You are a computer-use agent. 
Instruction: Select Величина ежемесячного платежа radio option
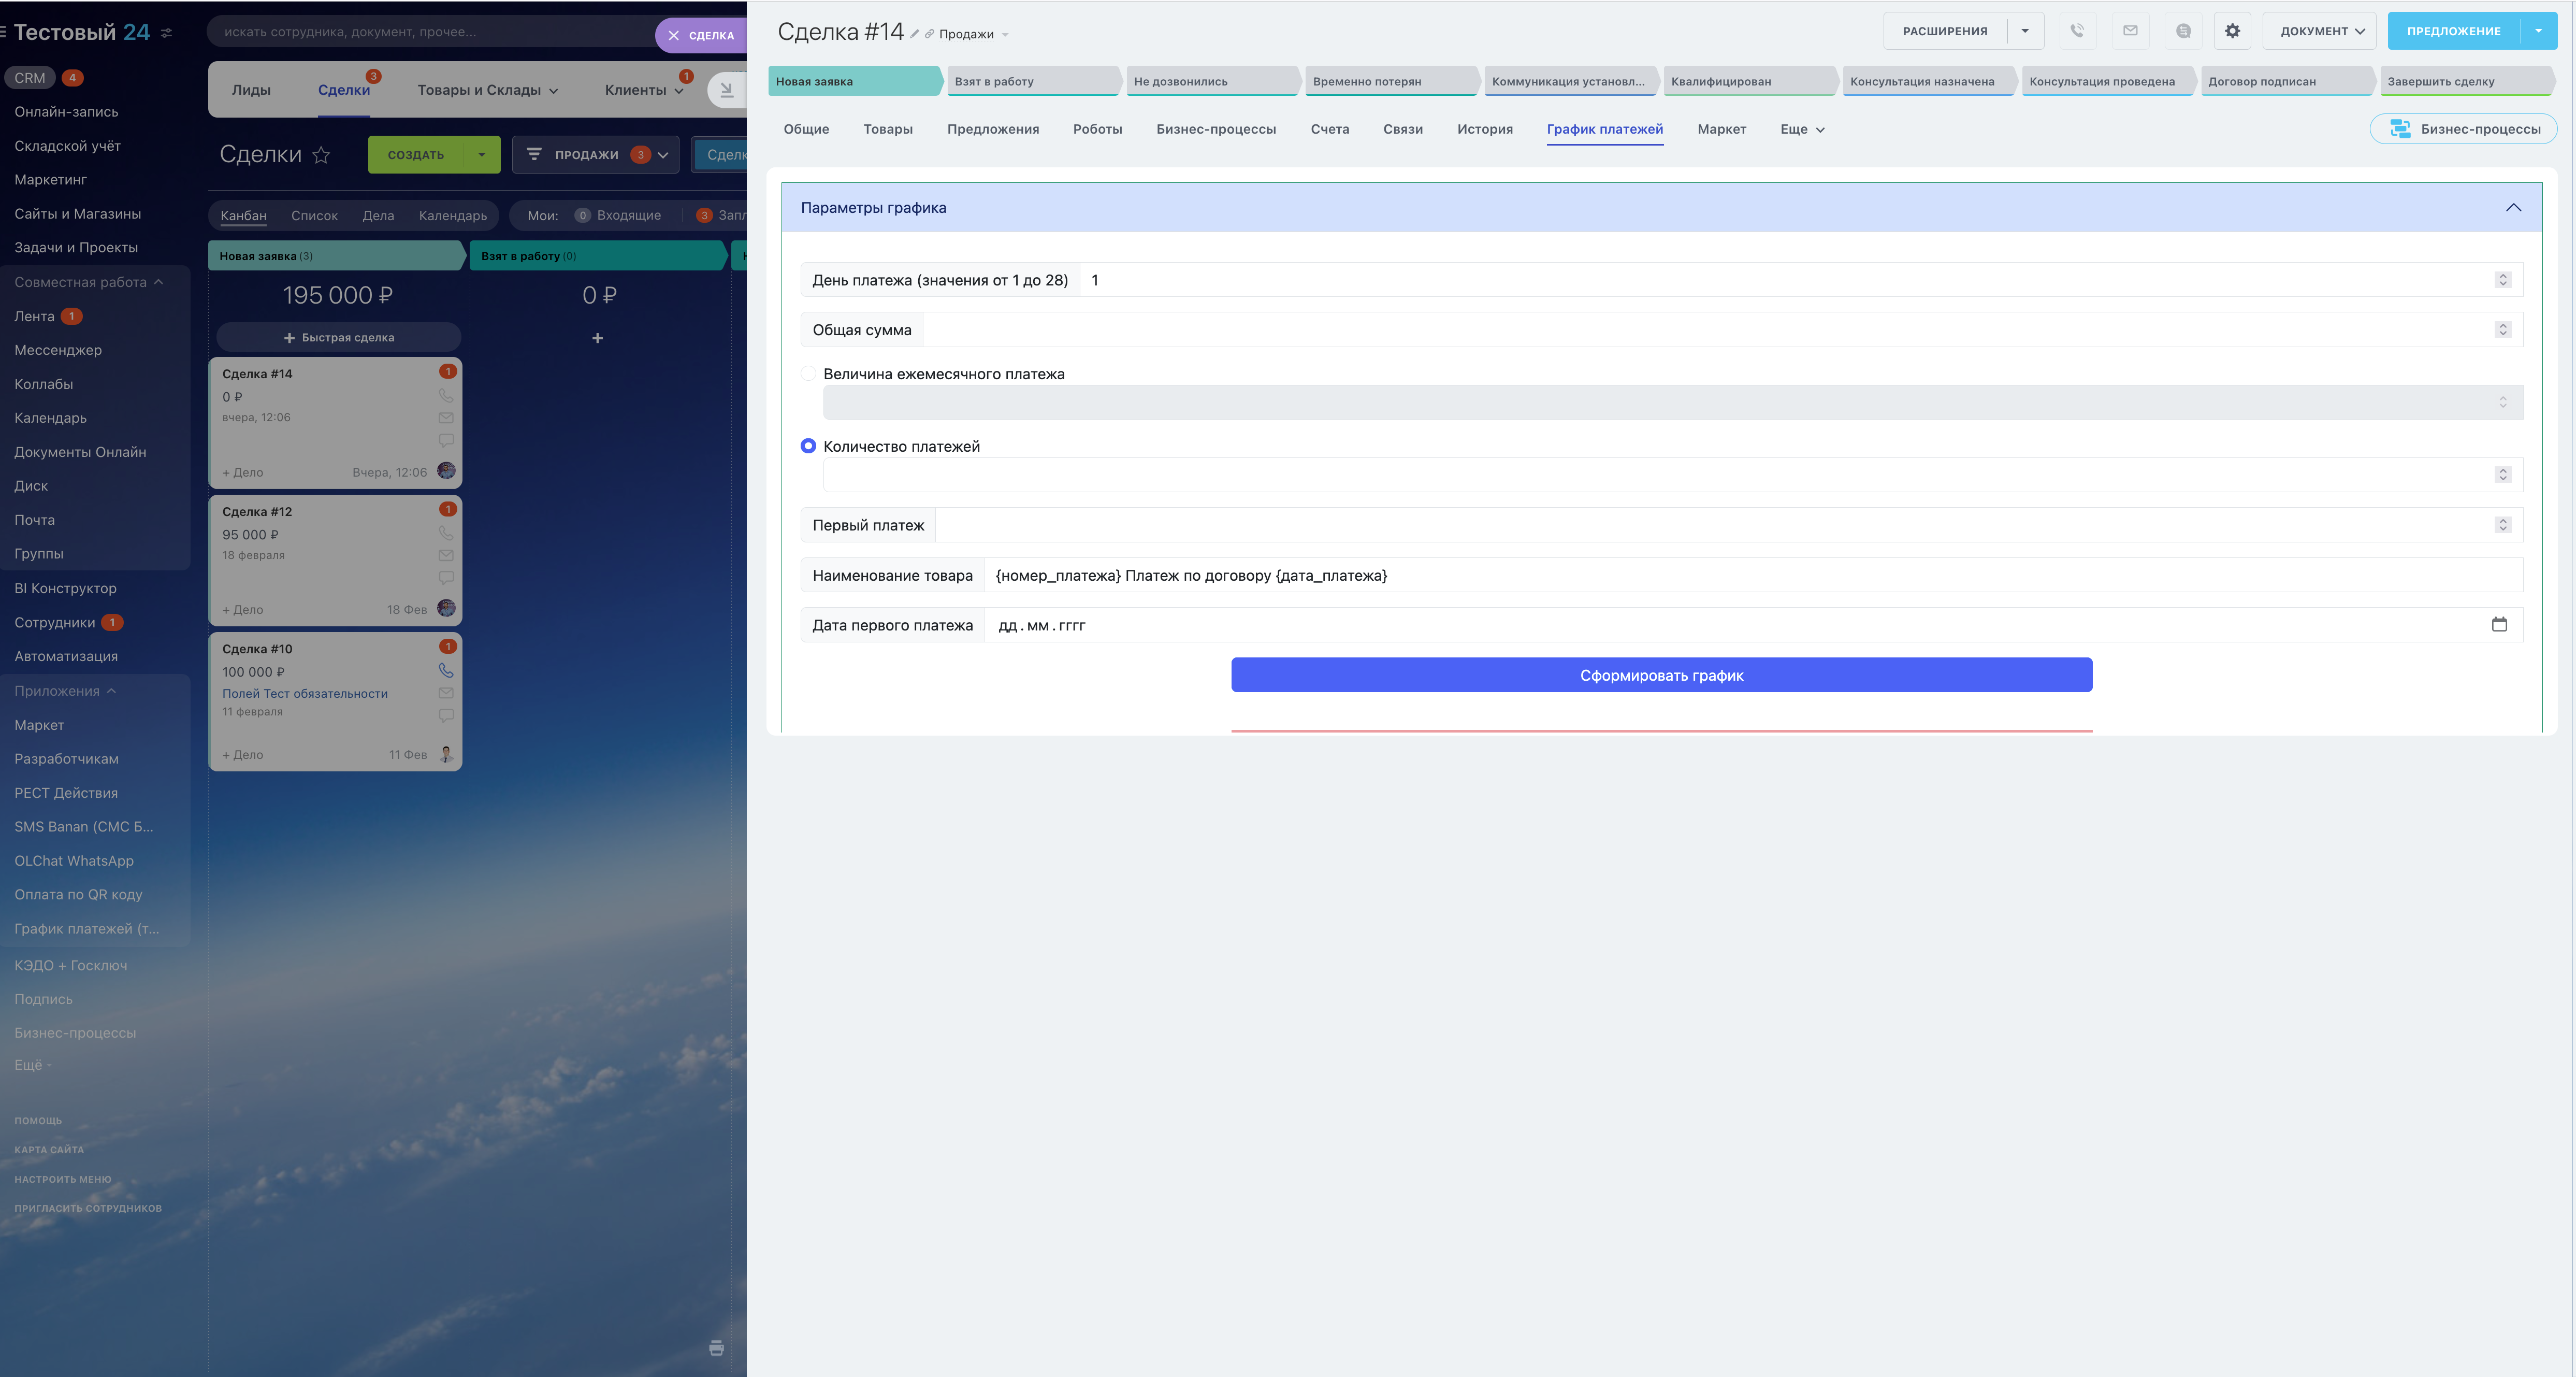(808, 374)
